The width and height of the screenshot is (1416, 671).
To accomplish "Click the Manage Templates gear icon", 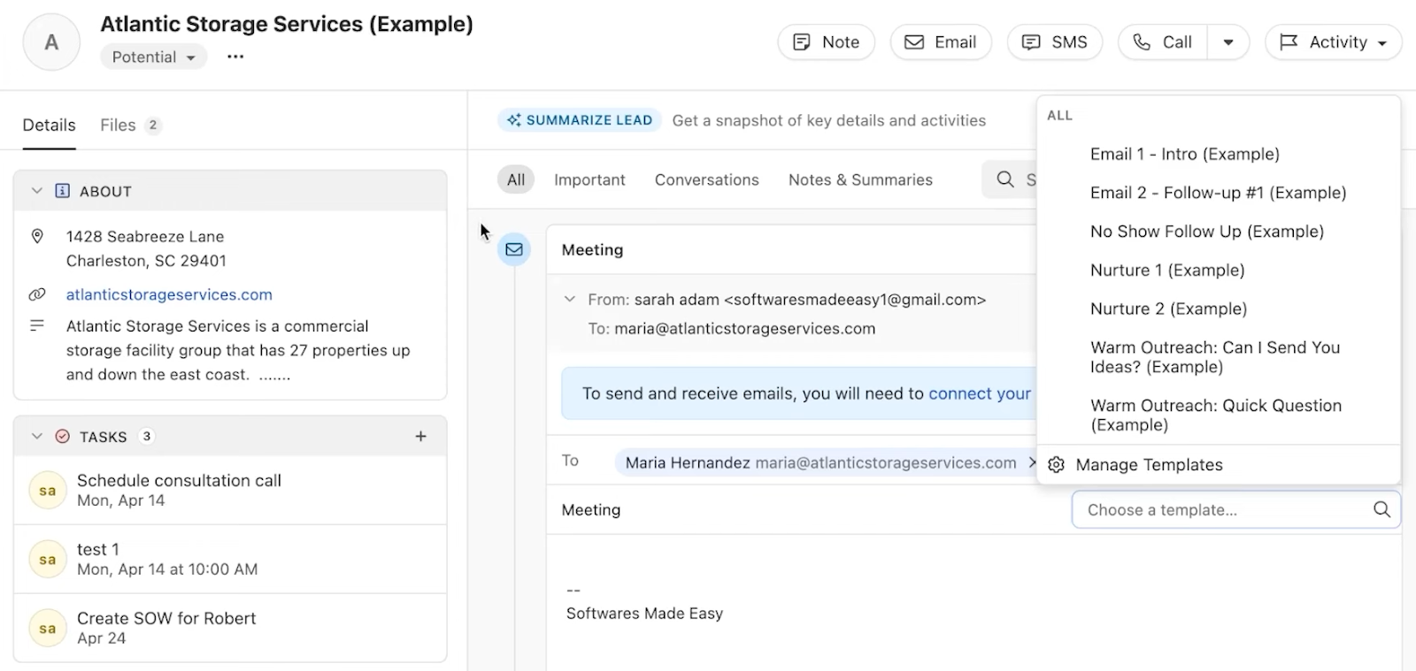I will [x=1056, y=465].
